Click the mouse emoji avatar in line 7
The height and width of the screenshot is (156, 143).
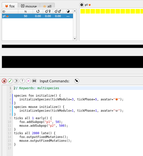pos(117,110)
